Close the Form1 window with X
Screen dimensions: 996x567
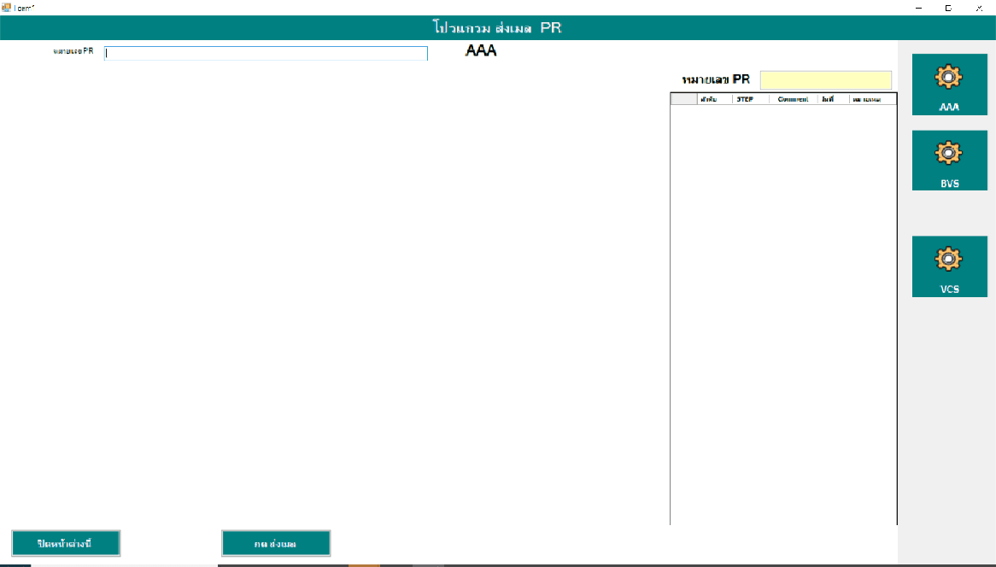pos(979,7)
